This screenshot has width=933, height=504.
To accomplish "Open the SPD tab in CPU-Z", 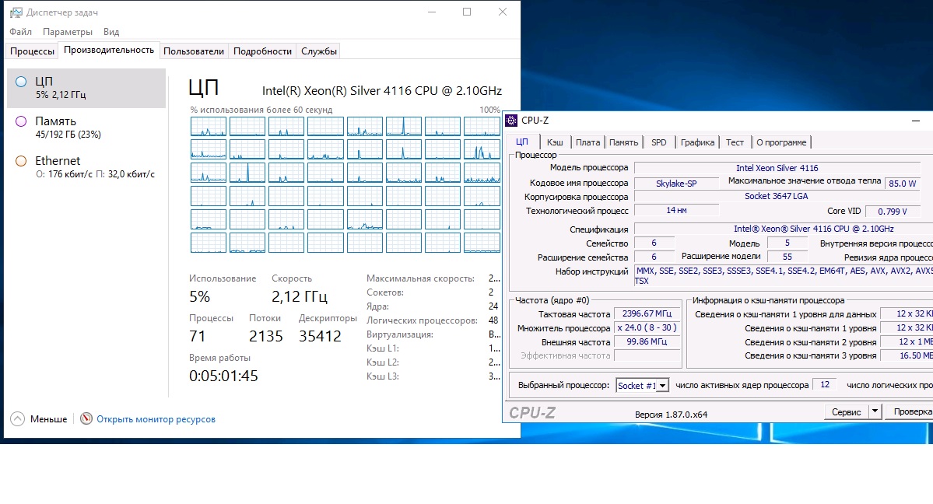I will click(658, 142).
